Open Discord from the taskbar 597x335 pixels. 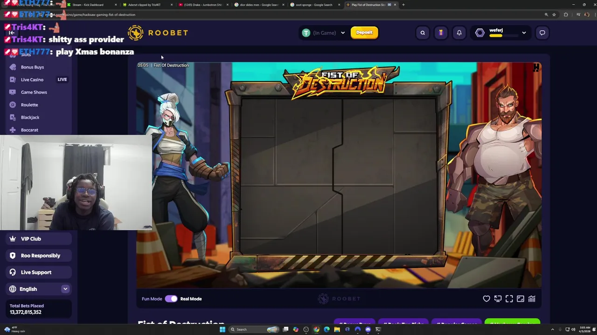pos(368,329)
